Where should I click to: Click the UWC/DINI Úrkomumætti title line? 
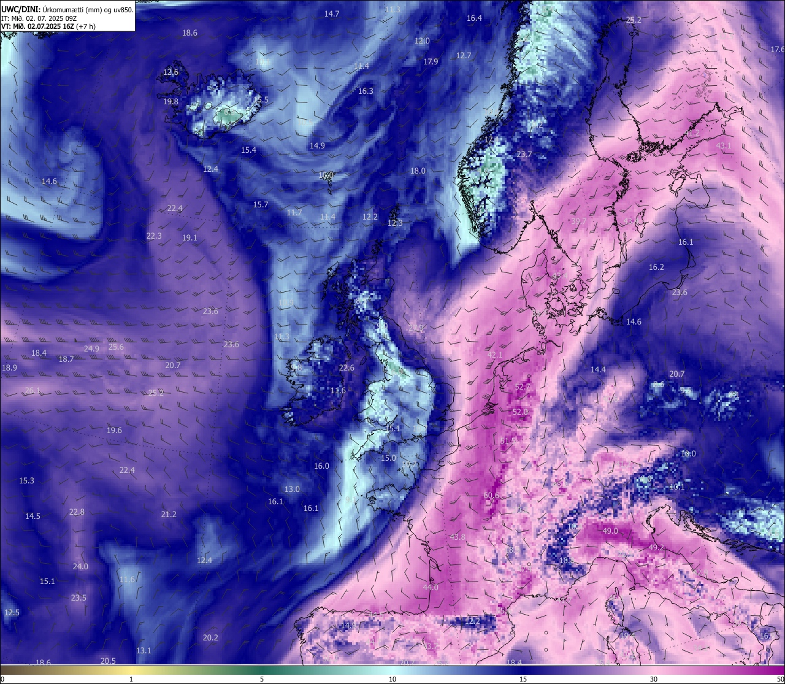click(67, 10)
